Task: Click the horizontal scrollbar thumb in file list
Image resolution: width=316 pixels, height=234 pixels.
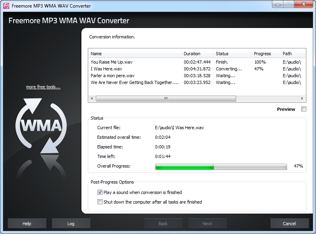Action: click(166, 98)
